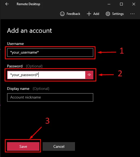Click the 'Password' label text
Image resolution: width=140 pixels, height=157 pixels.
tap(15, 66)
